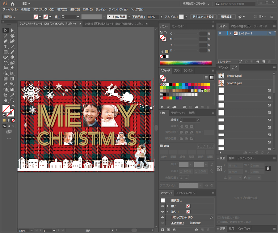
Task: Enable the 角を拡大・縮小 checkbox
Action: (x=219, y=217)
